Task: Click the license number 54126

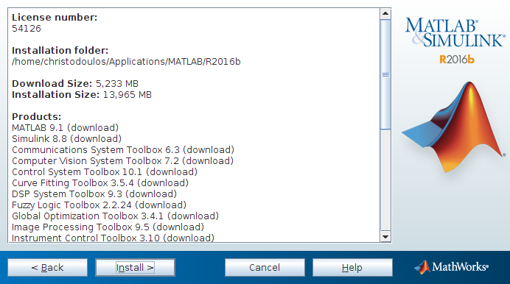Action: tap(27, 29)
